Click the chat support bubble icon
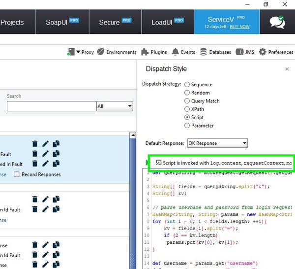This screenshot has width=295, height=269. [277, 22]
